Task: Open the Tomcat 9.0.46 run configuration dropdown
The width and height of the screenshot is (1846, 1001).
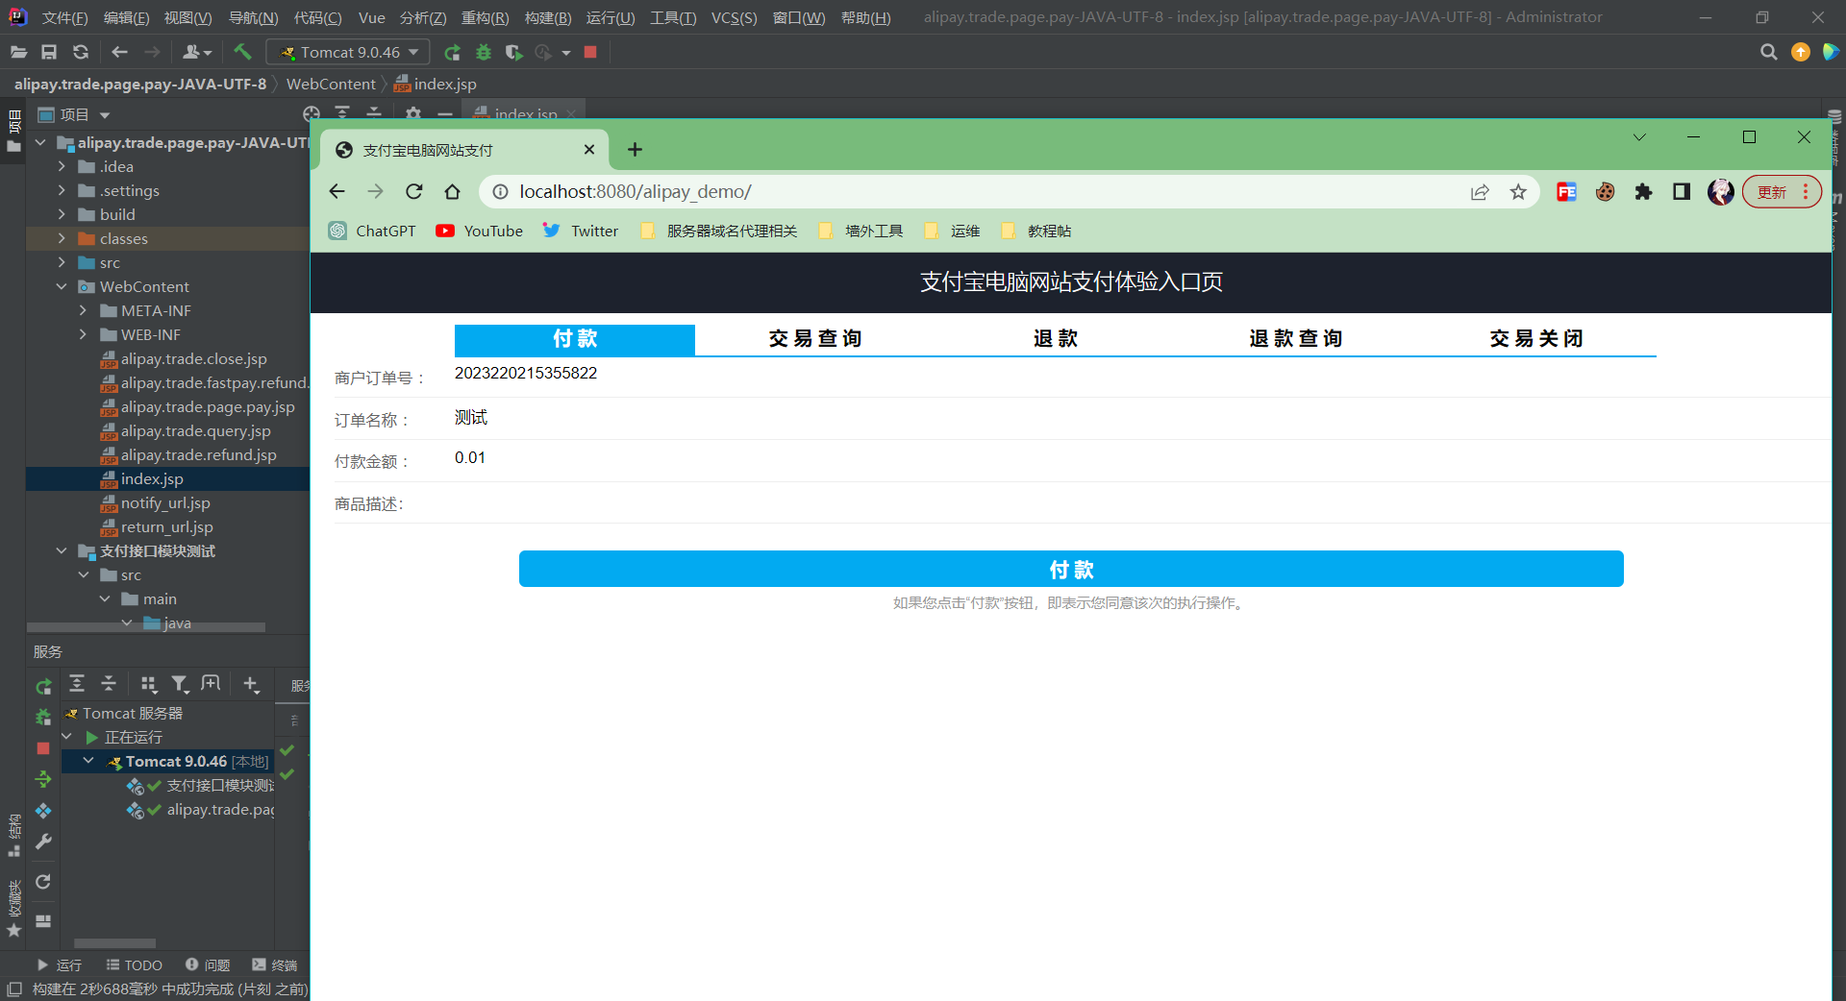Action: point(350,52)
